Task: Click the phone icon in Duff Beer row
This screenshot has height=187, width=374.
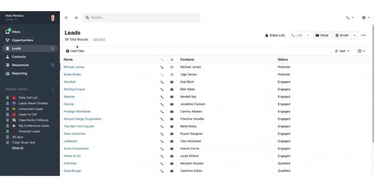Action: tap(162, 164)
